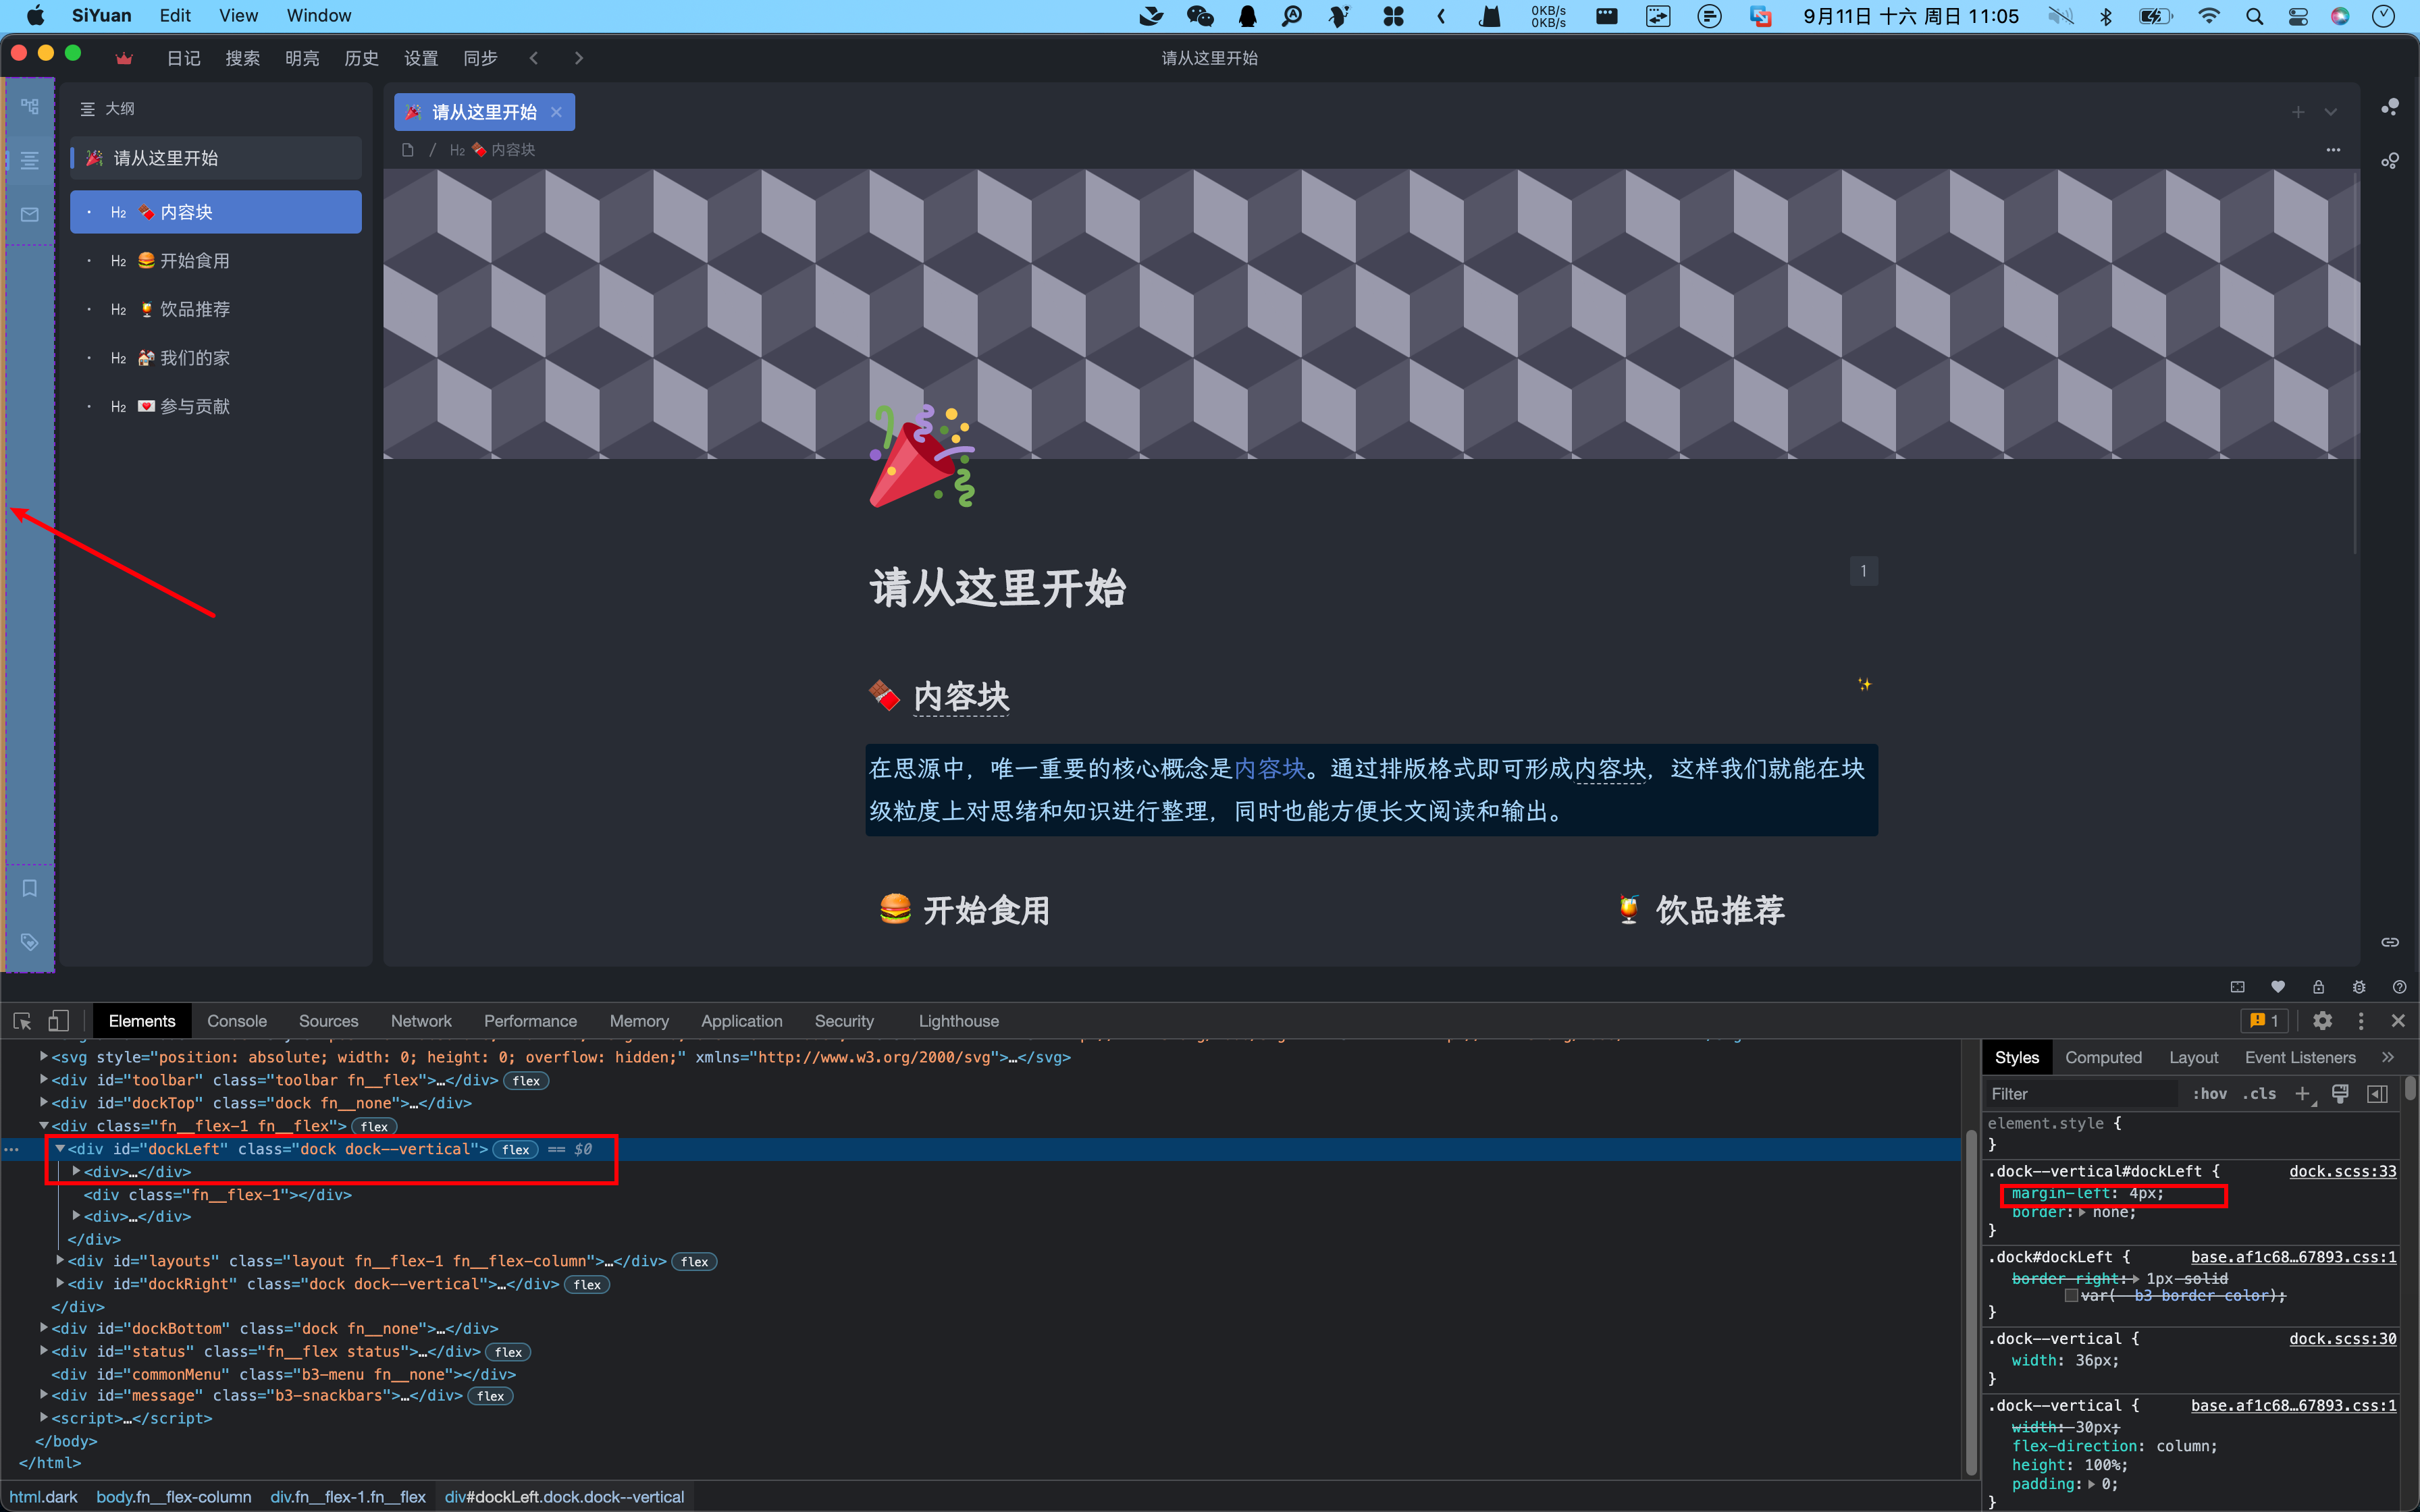Open the file tree panel in the left sidebar
The image size is (2420, 1512).
pyautogui.click(x=29, y=107)
